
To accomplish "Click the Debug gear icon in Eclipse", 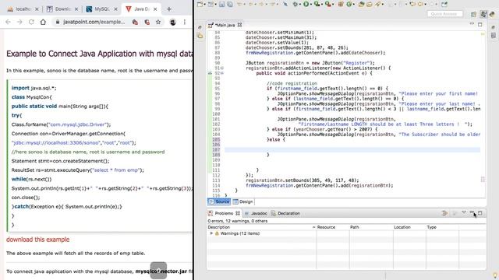I will [295, 4].
